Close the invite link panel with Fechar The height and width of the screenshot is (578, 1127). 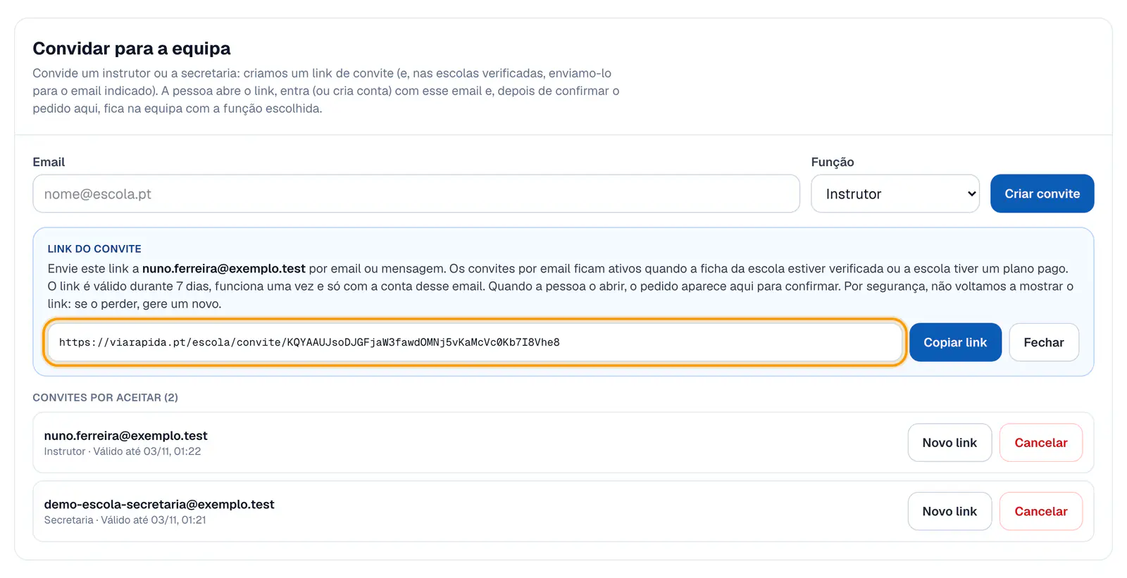click(1043, 342)
